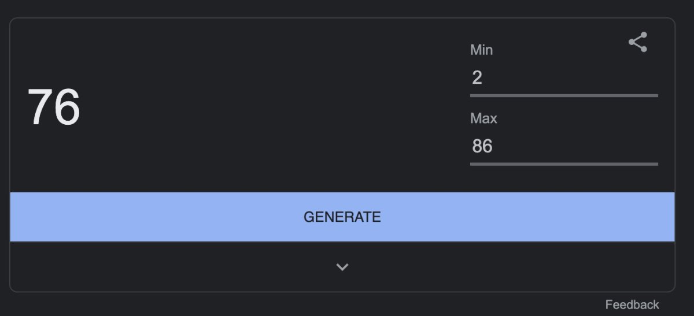Send feedback about this widget

(632, 304)
